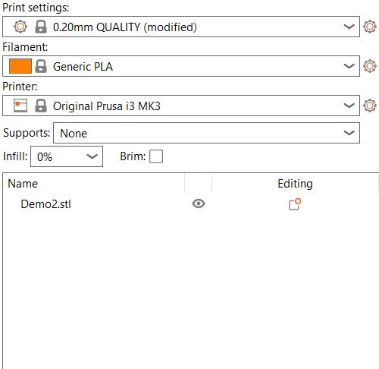The width and height of the screenshot is (379, 369).
Task: Open the Supports dropdown showing None
Action: tap(206, 133)
